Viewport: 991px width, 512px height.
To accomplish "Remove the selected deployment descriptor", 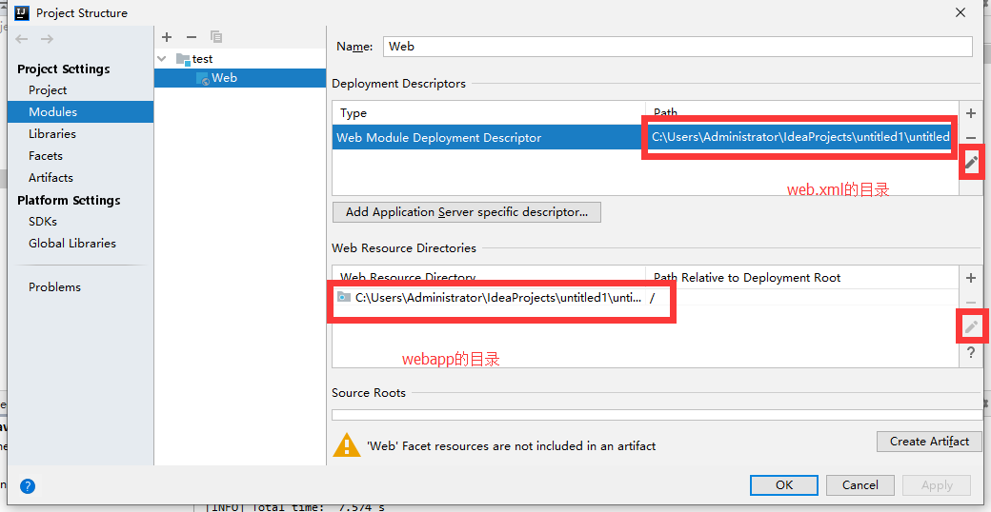I will click(x=971, y=138).
